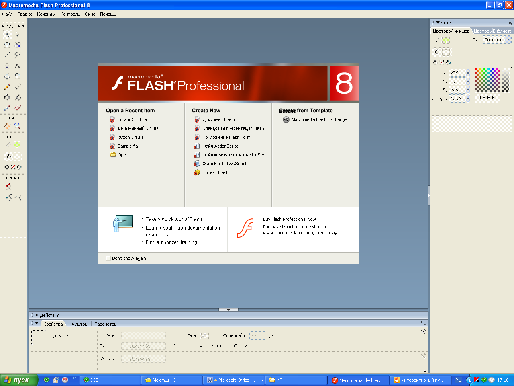This screenshot has width=514, height=386.
Task: Select the Eyedropper tool
Action: (x=7, y=107)
